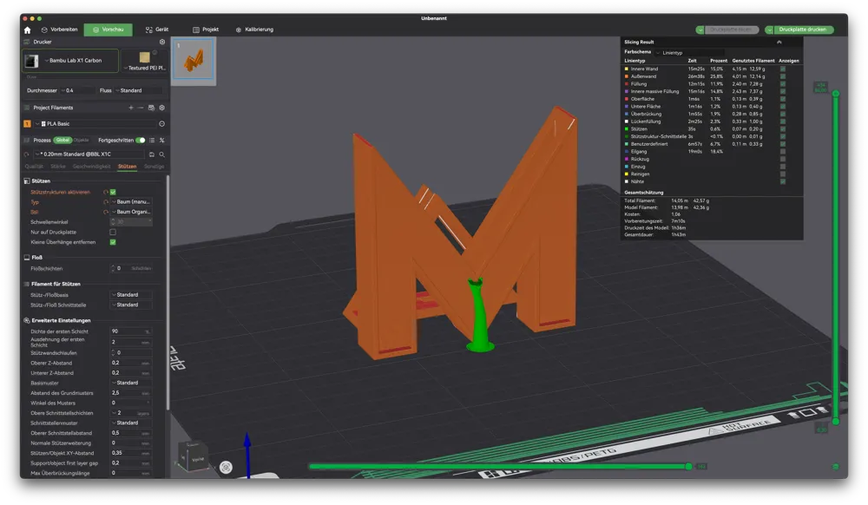Toggle Nähte seams display checkbox
Image resolution: width=868 pixels, height=505 pixels.
(x=783, y=181)
